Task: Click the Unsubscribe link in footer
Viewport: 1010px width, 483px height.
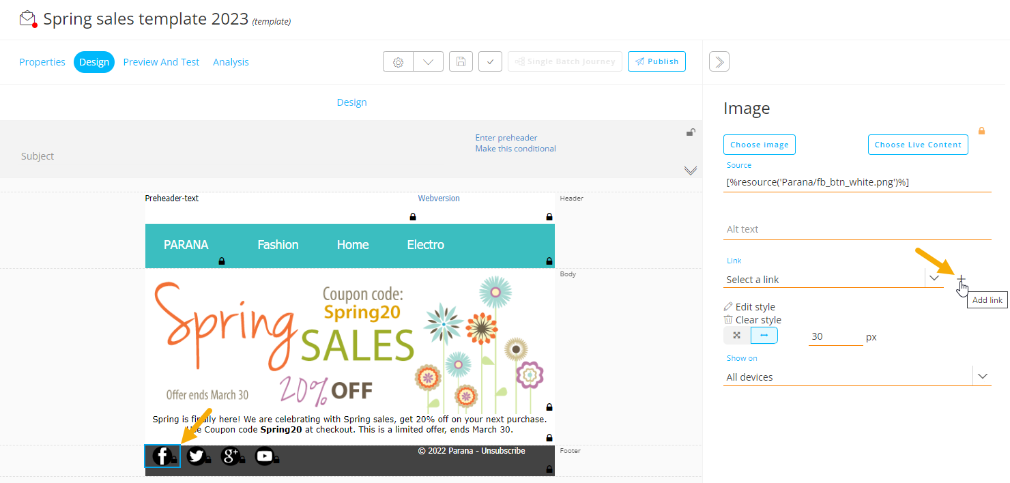Action: [x=503, y=451]
